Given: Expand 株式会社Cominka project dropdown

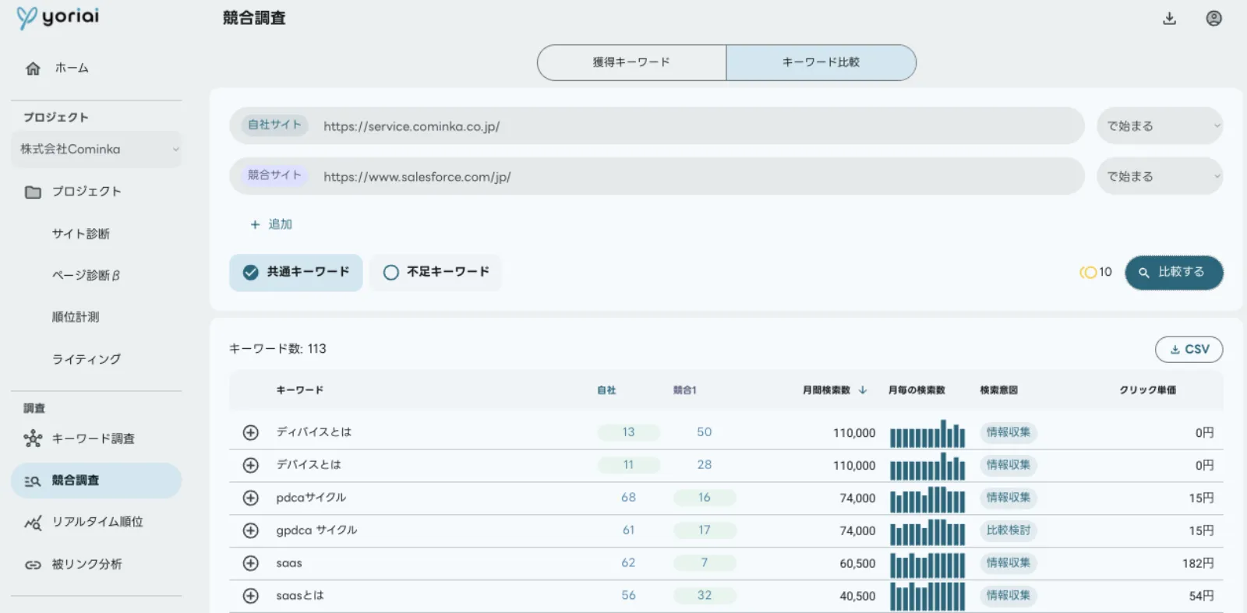Looking at the screenshot, I should pos(96,150).
